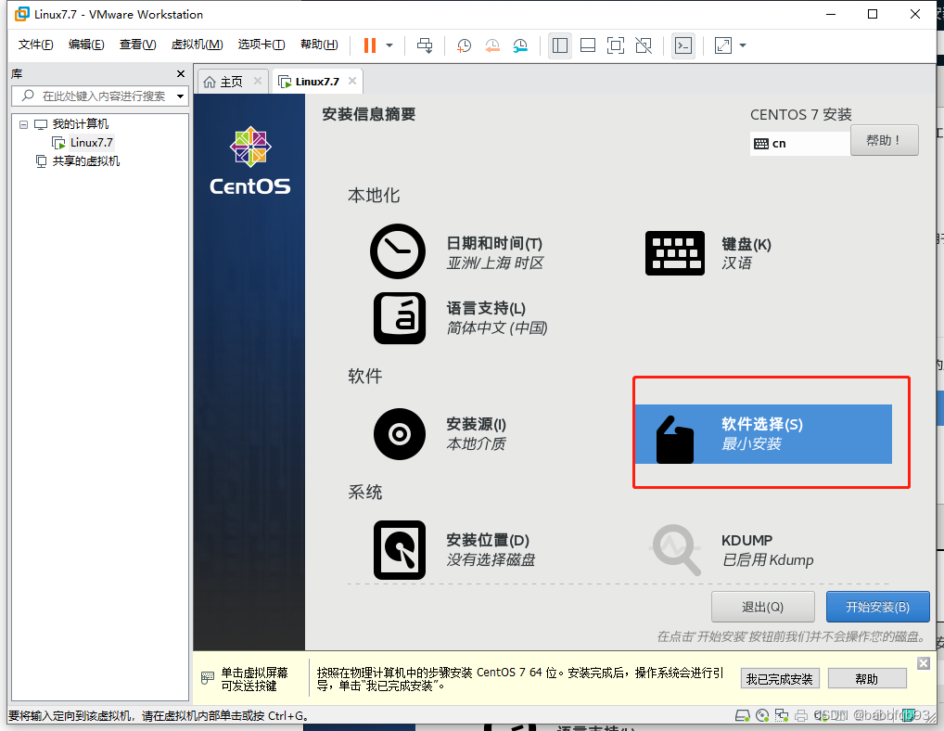Pause the virtual machine

click(370, 45)
